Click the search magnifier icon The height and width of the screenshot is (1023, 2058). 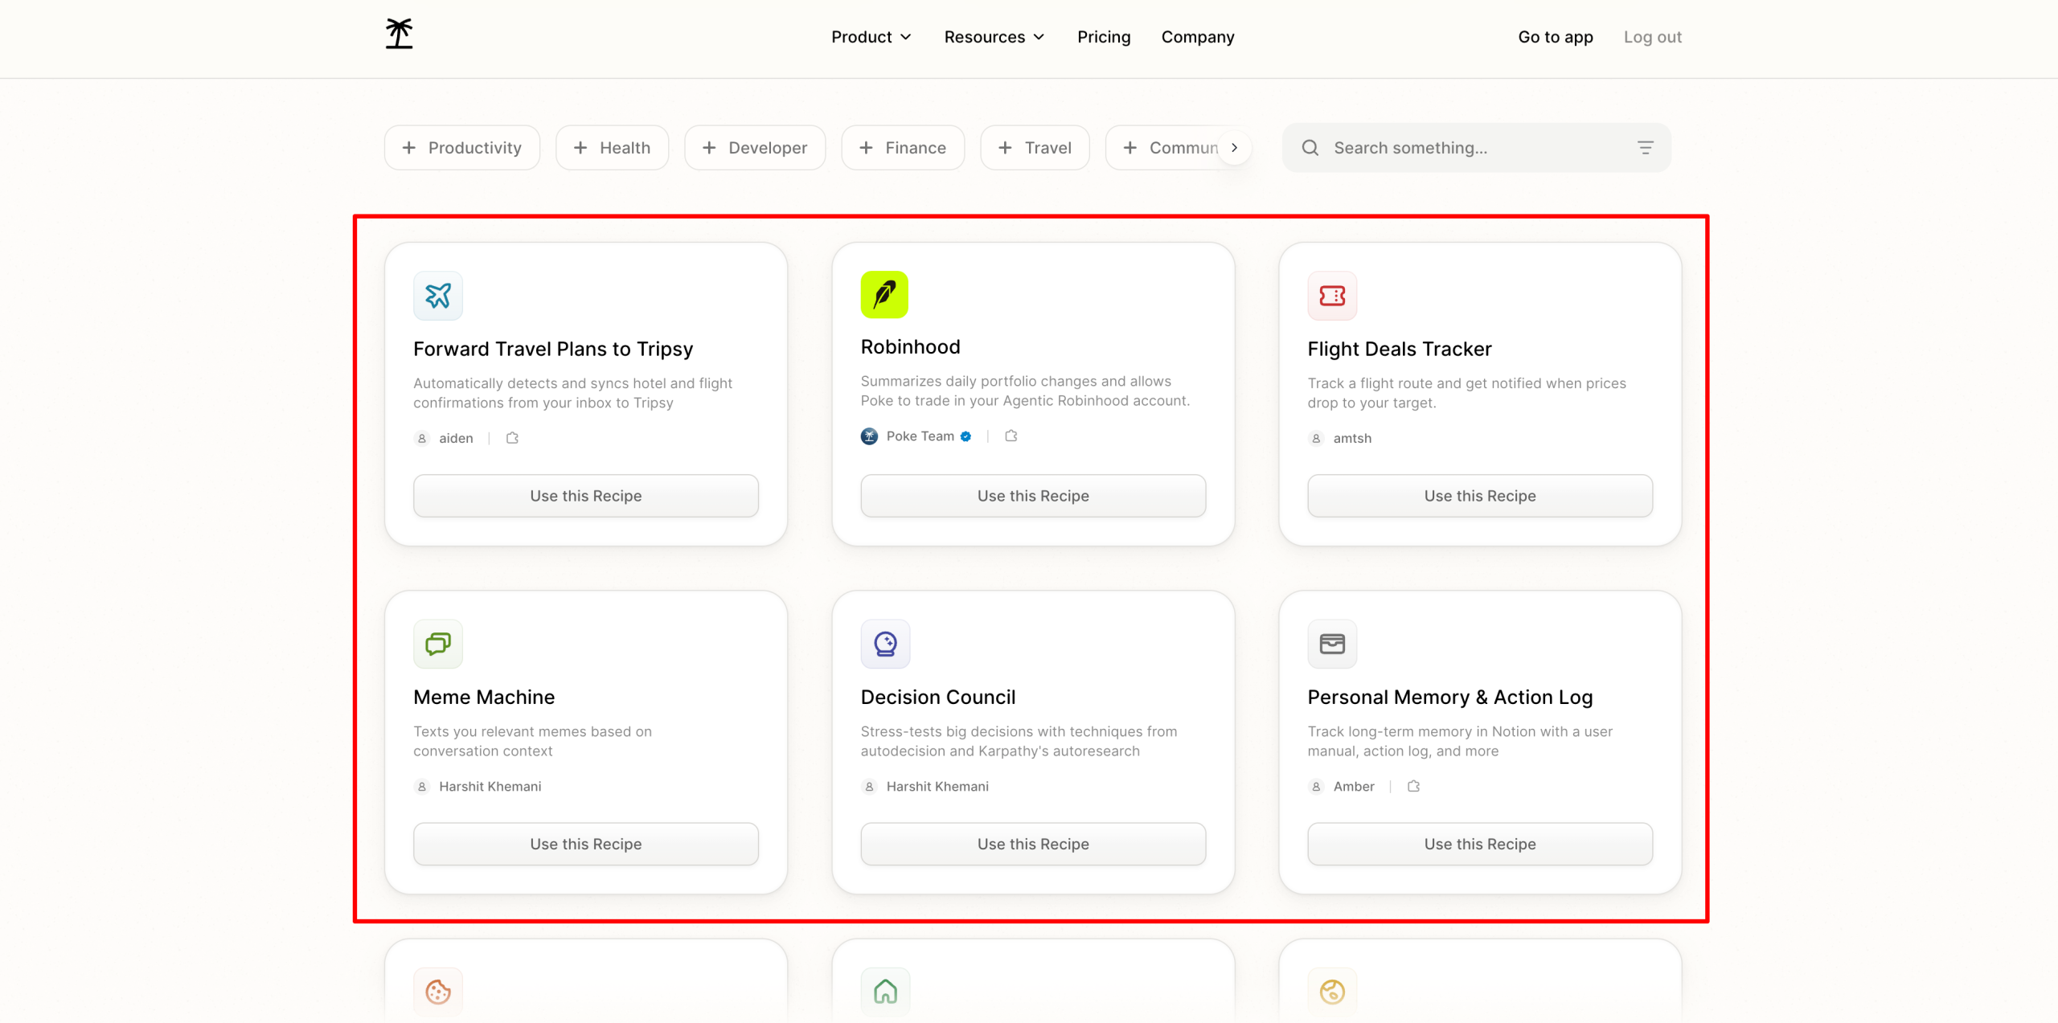pyautogui.click(x=1310, y=148)
